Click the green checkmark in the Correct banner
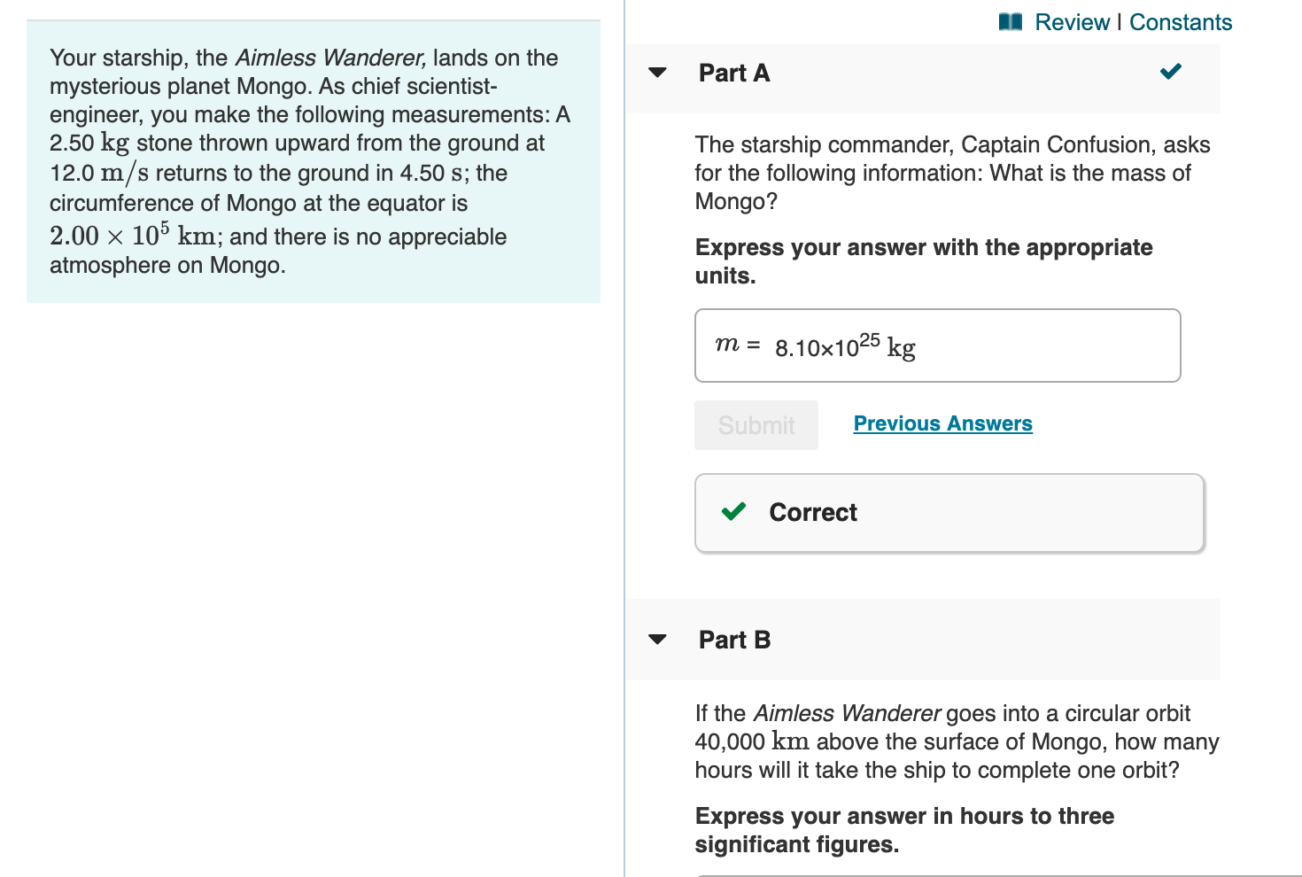The height and width of the screenshot is (877, 1302). [x=732, y=512]
